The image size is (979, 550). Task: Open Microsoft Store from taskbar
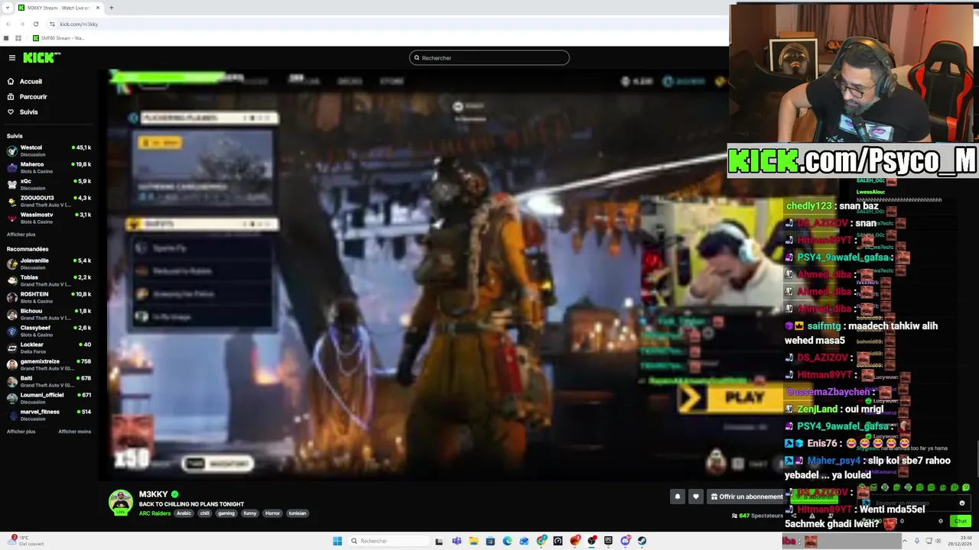(490, 541)
